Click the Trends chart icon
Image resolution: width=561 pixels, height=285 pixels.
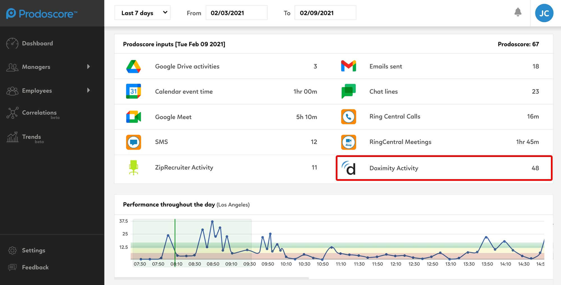[12, 137]
